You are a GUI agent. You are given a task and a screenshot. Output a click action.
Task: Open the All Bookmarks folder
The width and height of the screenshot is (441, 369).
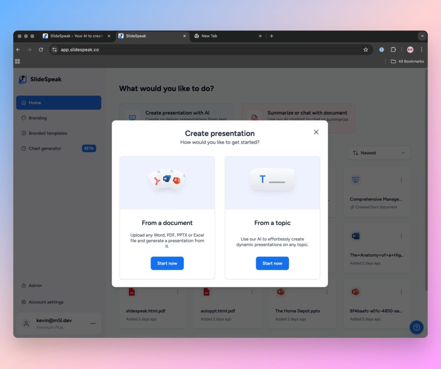pos(407,61)
